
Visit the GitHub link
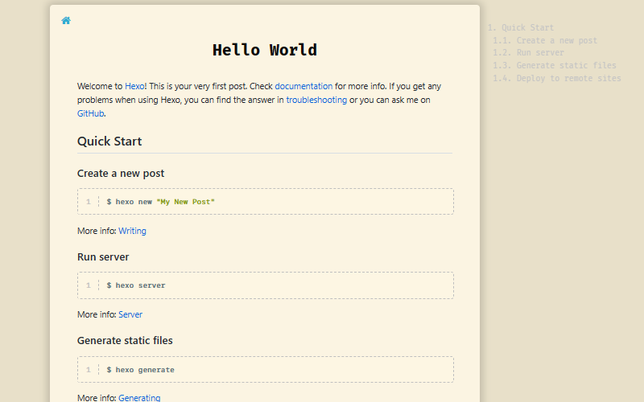[x=90, y=114]
